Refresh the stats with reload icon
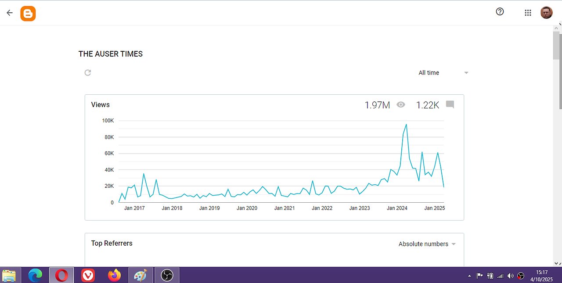This screenshot has width=562, height=283. pos(88,72)
